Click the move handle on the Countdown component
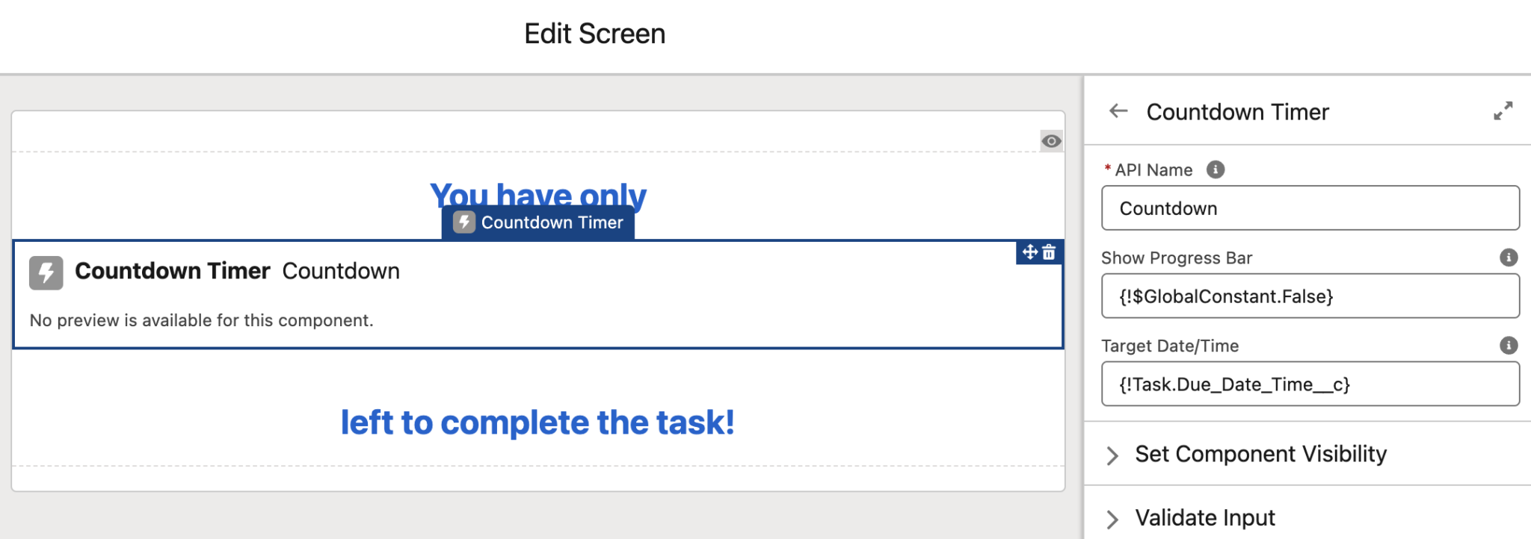This screenshot has height=539, width=1531. 1030,252
